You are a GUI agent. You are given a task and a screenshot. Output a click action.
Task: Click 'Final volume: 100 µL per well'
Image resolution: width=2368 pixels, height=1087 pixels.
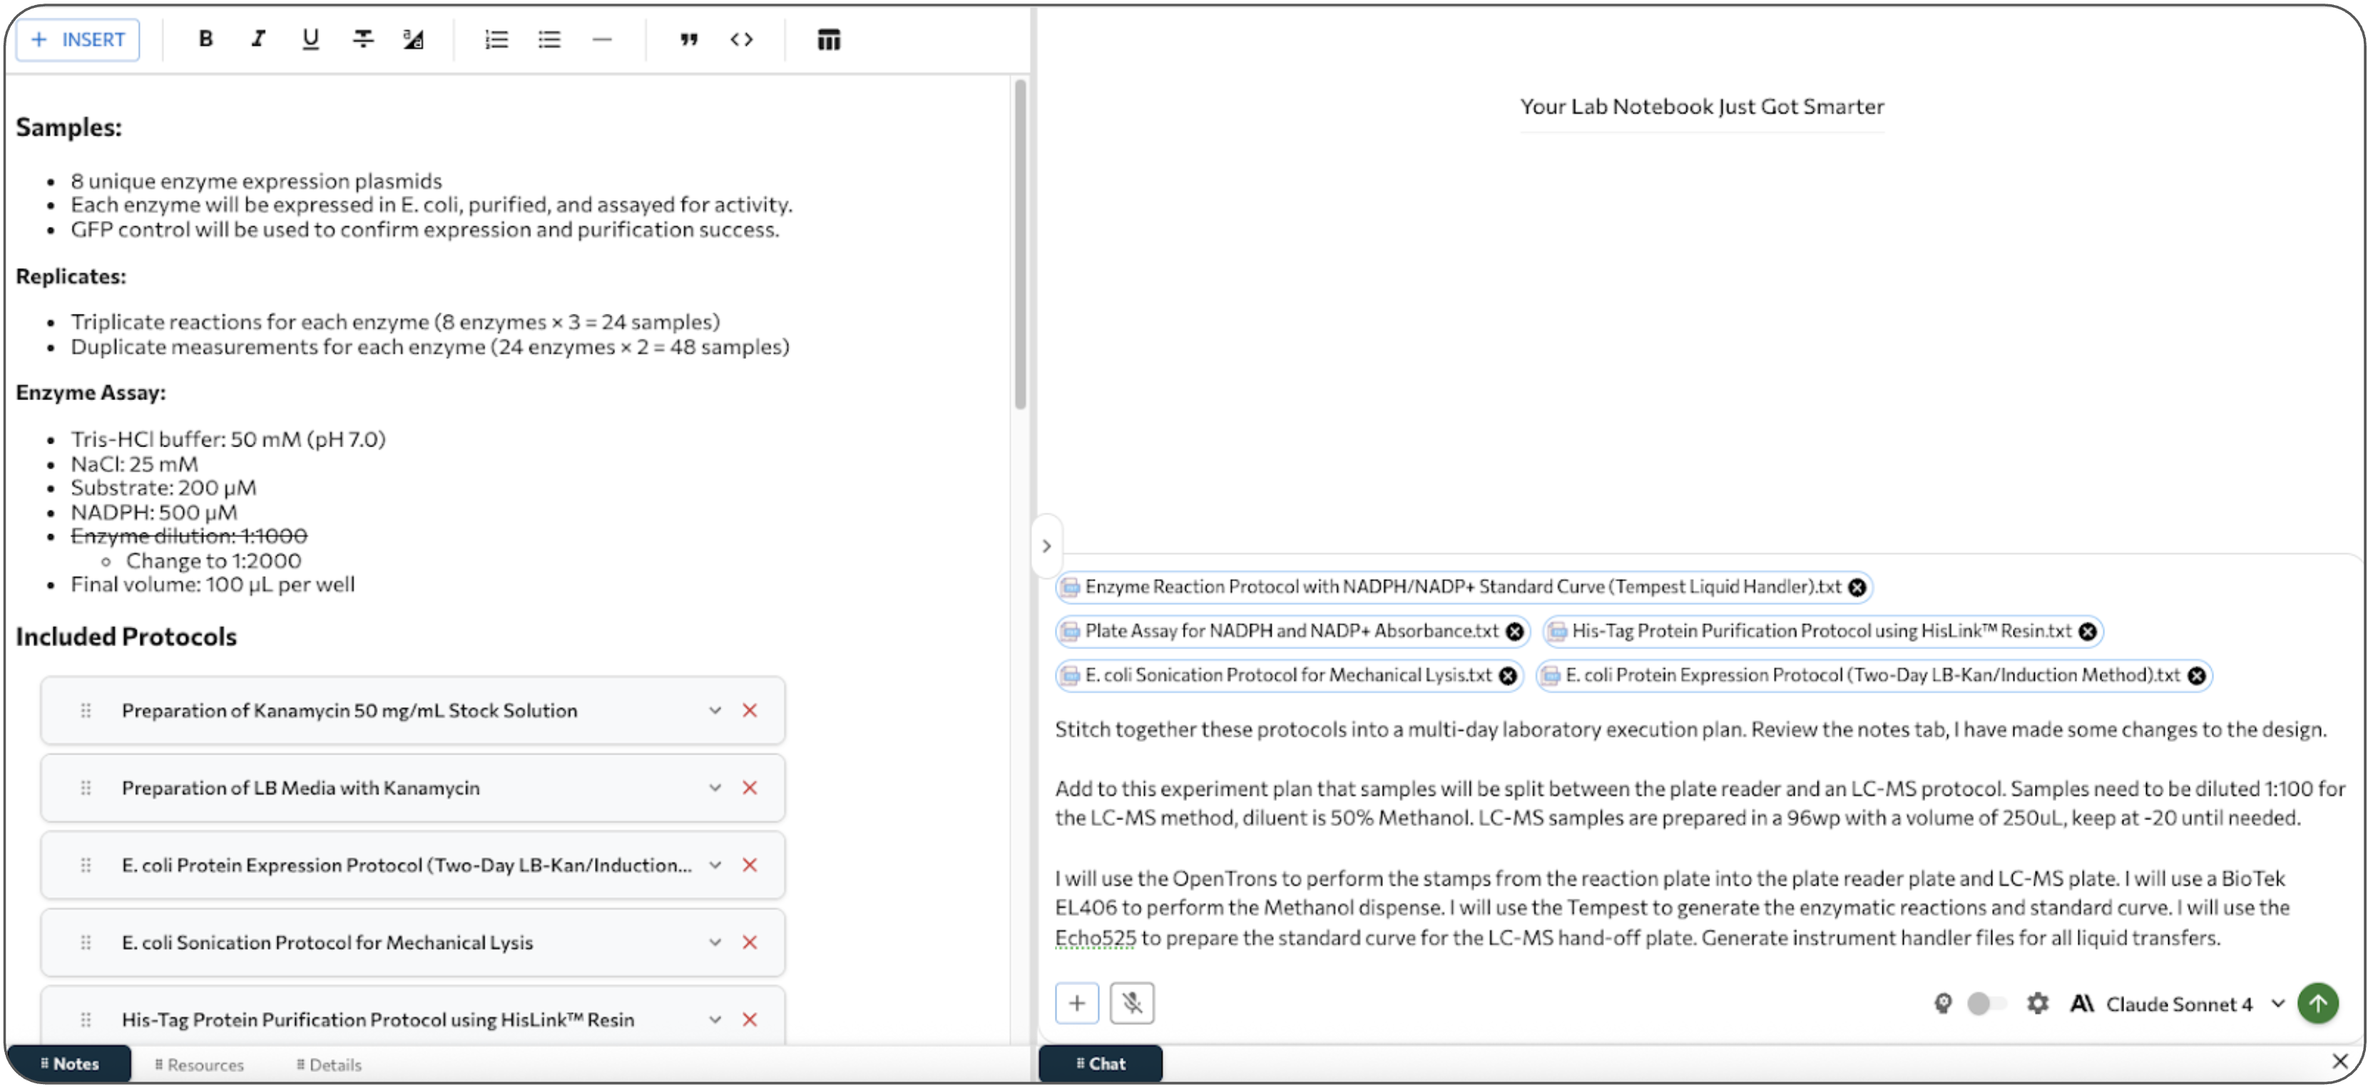213,584
